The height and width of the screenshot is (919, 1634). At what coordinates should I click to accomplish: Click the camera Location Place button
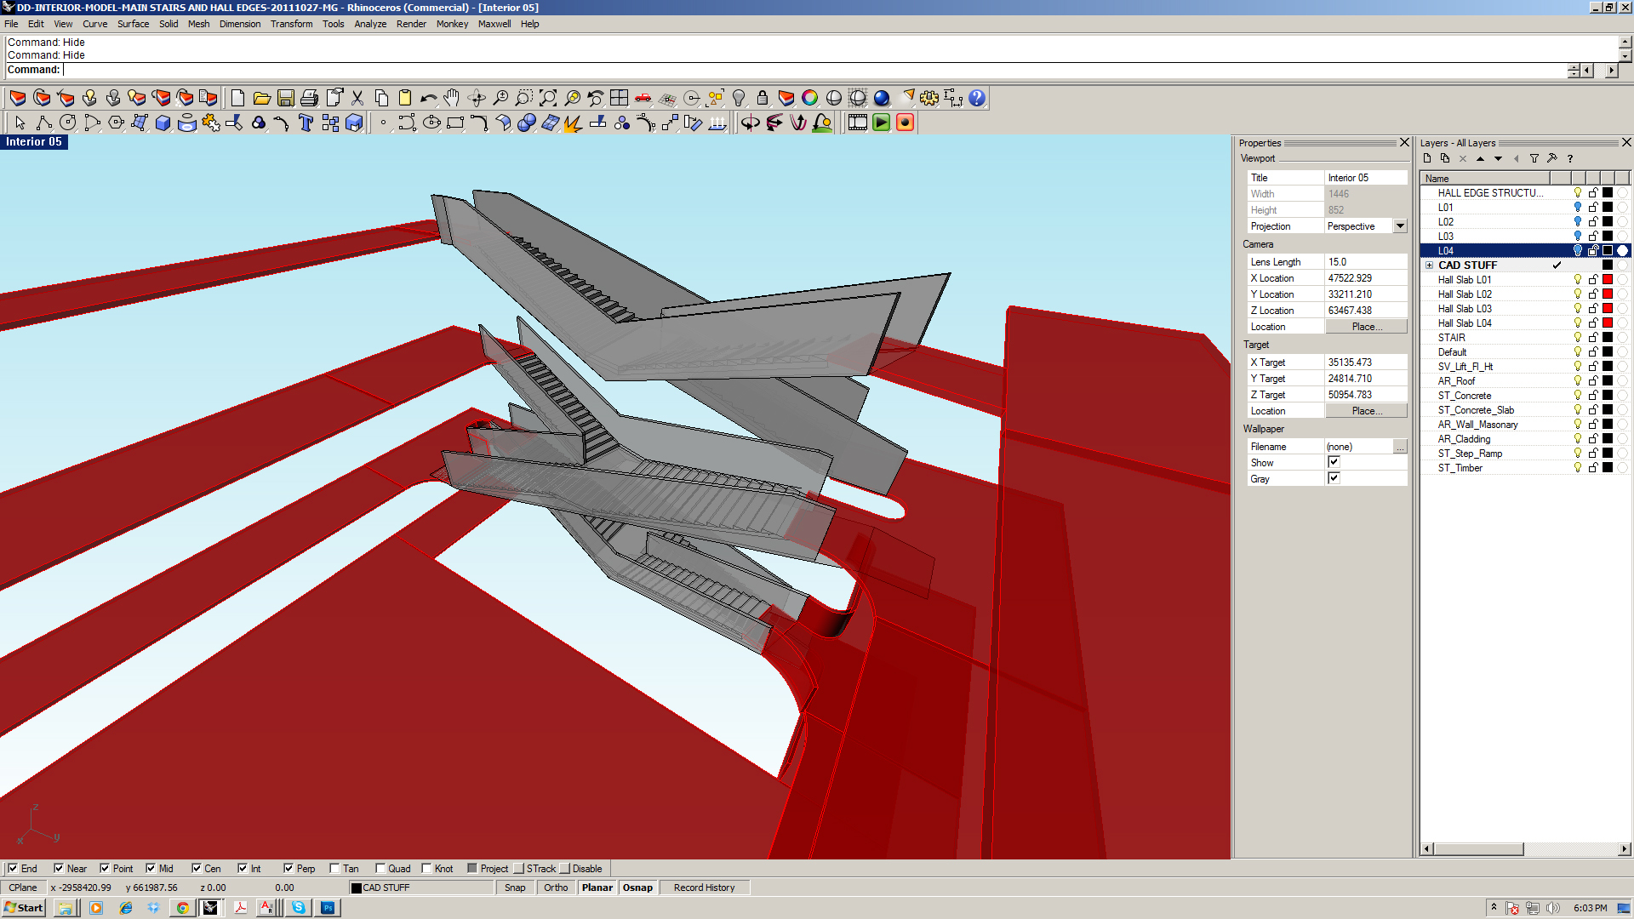tap(1366, 327)
